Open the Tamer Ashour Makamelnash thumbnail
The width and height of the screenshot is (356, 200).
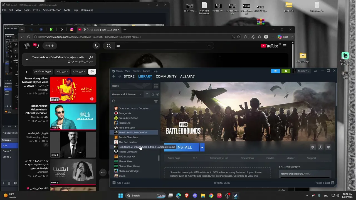tap(73, 117)
